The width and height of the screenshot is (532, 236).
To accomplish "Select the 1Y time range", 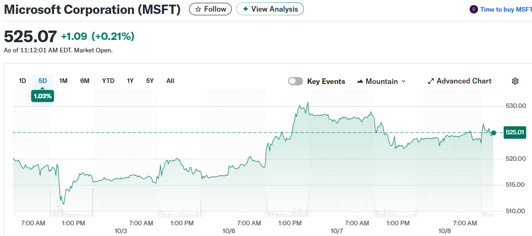I will (x=130, y=81).
